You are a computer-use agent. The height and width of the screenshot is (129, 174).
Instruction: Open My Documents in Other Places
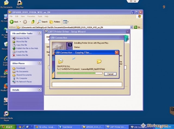tap(22, 72)
